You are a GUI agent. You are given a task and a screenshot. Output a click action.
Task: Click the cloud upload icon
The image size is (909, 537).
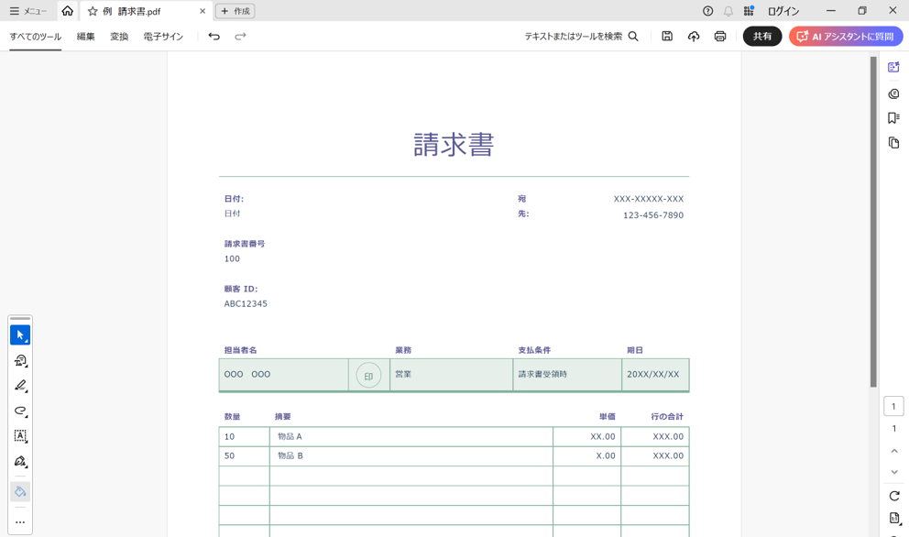694,37
